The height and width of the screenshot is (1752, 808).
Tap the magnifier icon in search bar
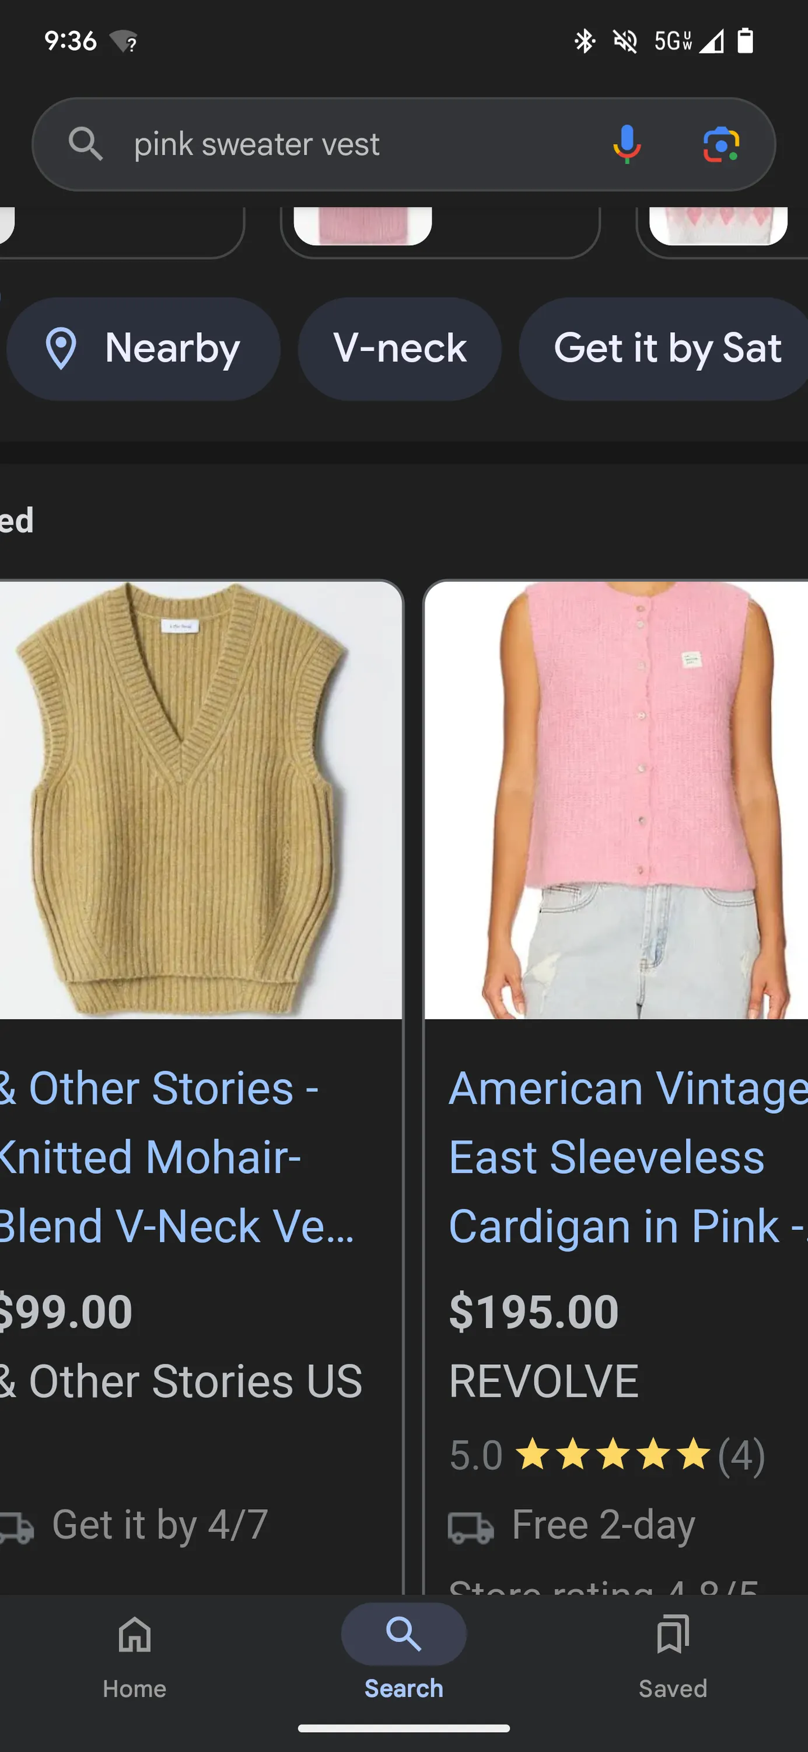coord(86,144)
